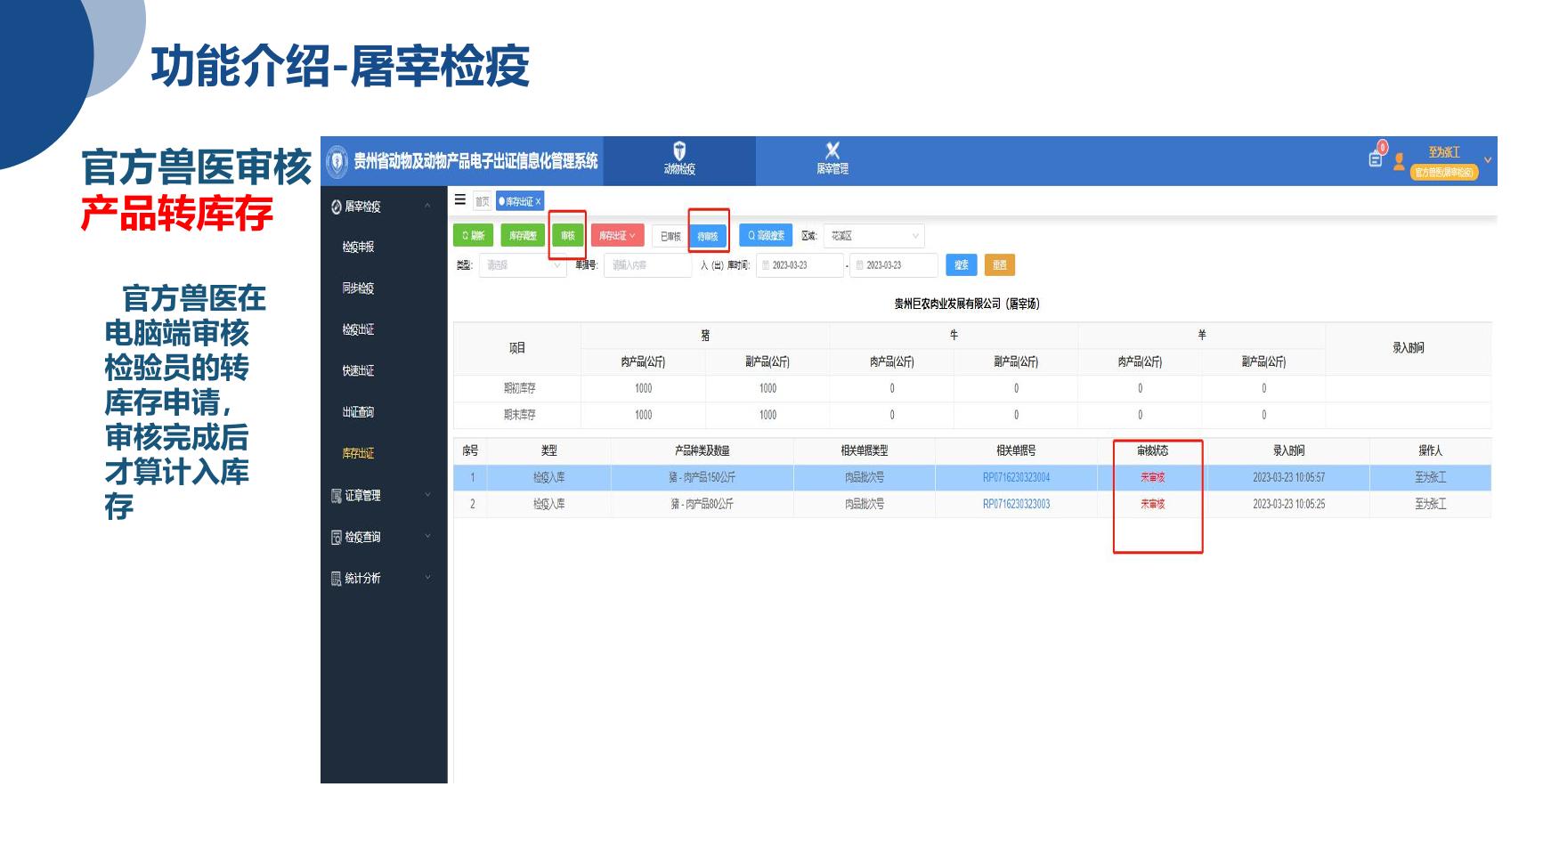The image size is (1543, 868).
Task: Click the hamburger menu collapse icon
Action: (460, 200)
